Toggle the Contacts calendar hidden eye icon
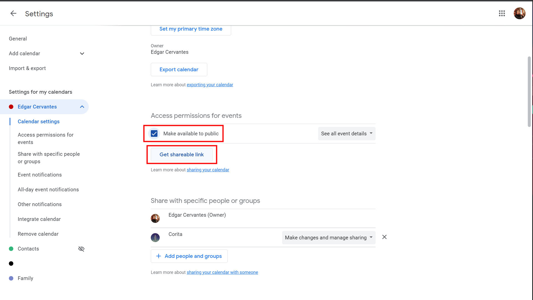This screenshot has height=300, width=533. point(81,249)
